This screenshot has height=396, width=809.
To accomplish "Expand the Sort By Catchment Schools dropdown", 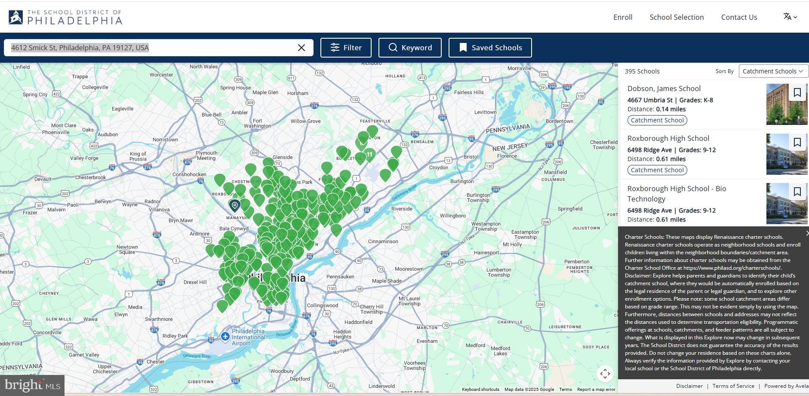I will click(x=773, y=71).
